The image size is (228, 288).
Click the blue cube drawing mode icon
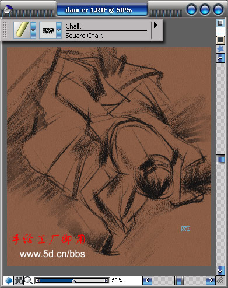(8, 280)
